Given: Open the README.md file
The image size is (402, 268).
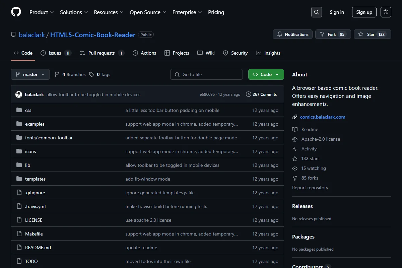Looking at the screenshot, I should [x=38, y=248].
